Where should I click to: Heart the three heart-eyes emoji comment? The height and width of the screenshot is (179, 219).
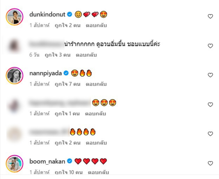pos(210,105)
